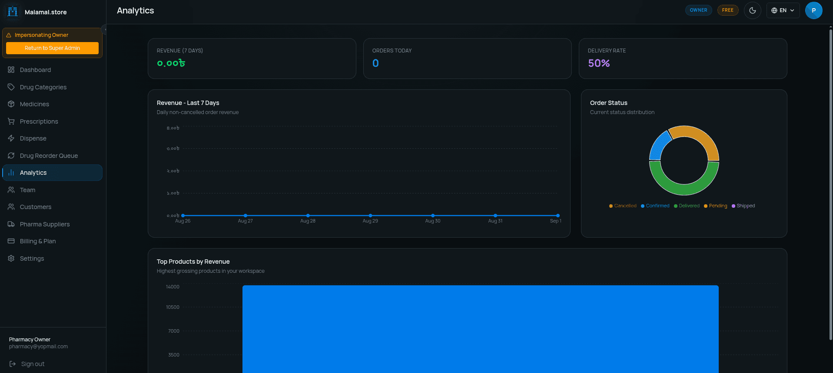Click the globe language icon
This screenshot has width=833, height=373.
coord(774,10)
